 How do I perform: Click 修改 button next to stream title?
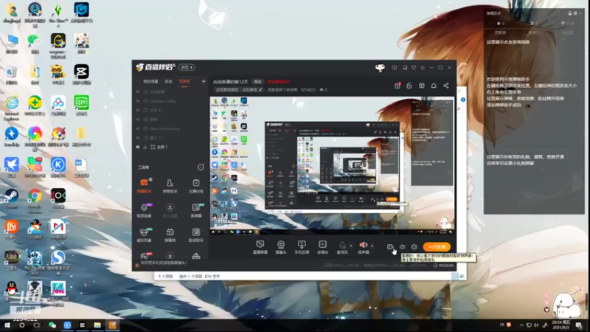click(257, 82)
